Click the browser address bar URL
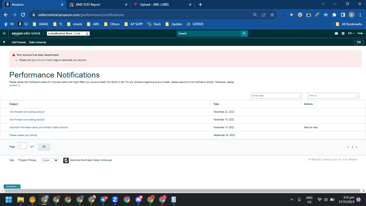Image resolution: width=366 pixels, height=206 pixels. pos(81,15)
